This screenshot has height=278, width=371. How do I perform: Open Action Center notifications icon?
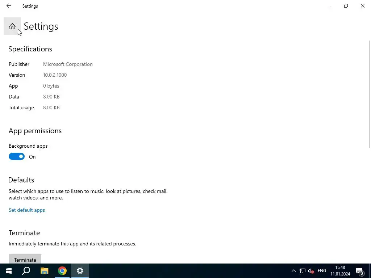tap(360, 271)
